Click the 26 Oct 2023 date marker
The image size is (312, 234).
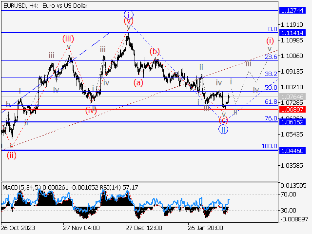pyautogui.click(x=18, y=228)
